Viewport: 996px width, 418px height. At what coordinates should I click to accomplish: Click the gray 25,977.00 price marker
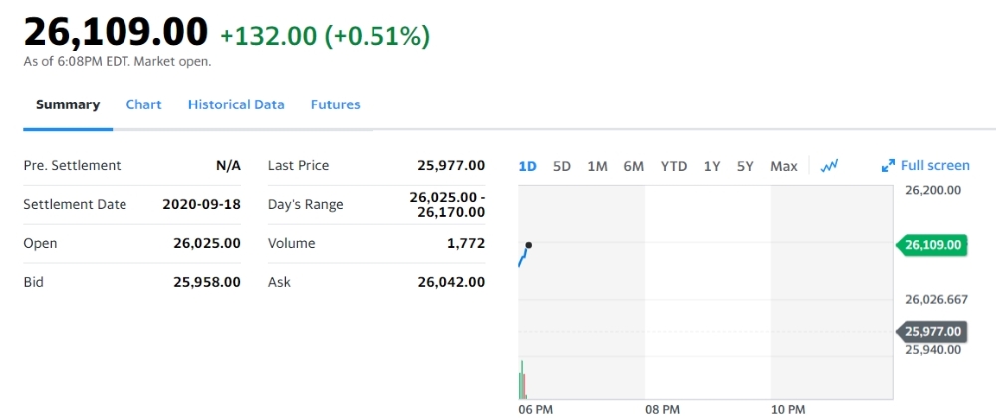(932, 331)
